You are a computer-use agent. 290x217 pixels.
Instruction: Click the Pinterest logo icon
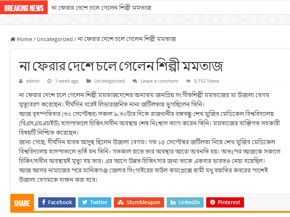(x=213, y=202)
